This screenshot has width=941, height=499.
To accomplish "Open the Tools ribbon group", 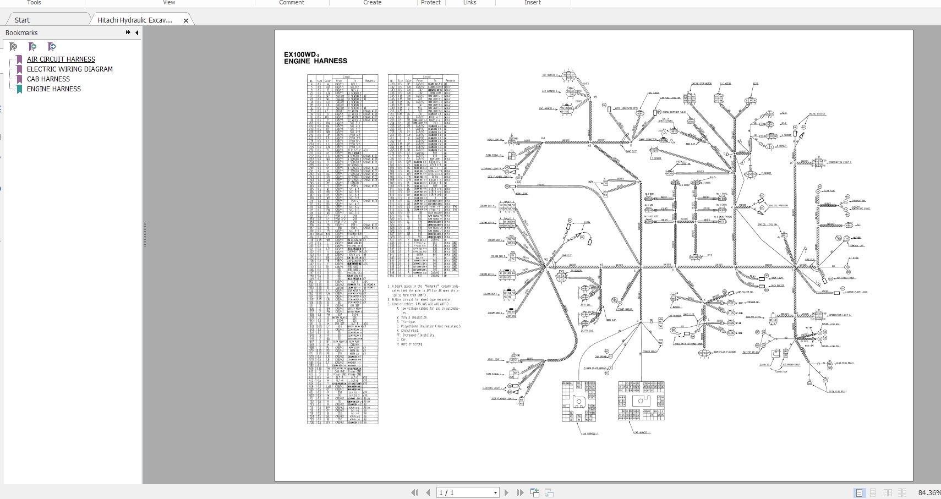I will 34,3.
